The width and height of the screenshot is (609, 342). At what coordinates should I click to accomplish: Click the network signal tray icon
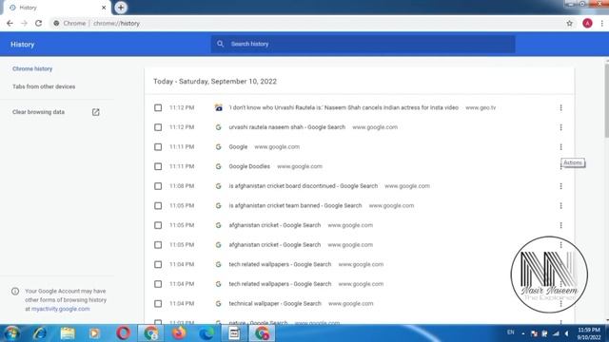pos(556,333)
